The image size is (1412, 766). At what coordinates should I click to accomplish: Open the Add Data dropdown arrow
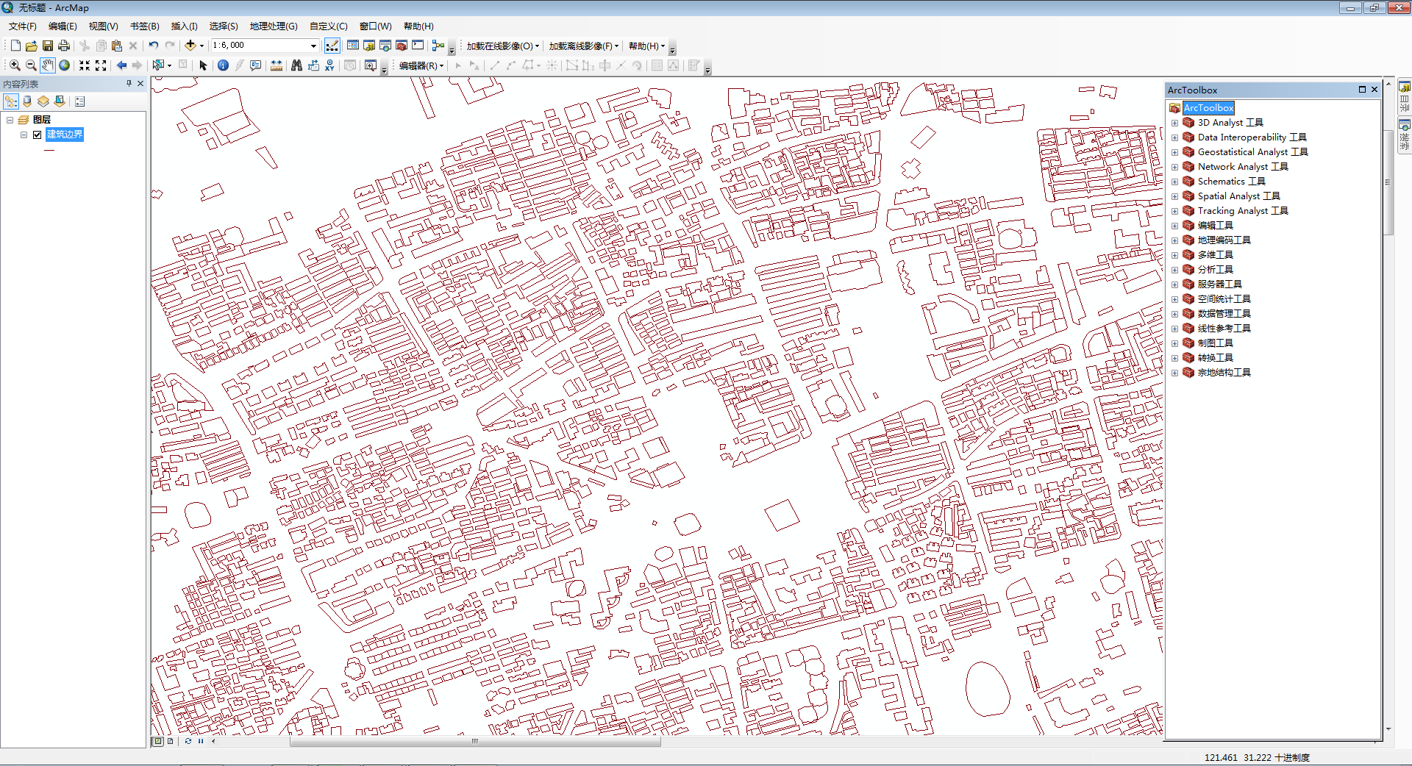(x=202, y=46)
